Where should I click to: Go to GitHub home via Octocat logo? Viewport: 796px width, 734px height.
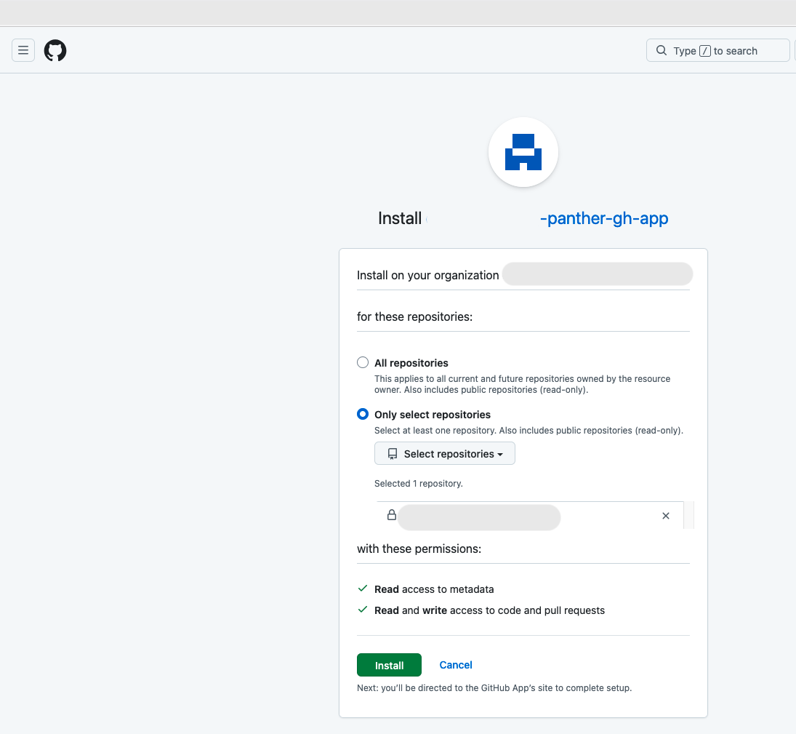(55, 50)
